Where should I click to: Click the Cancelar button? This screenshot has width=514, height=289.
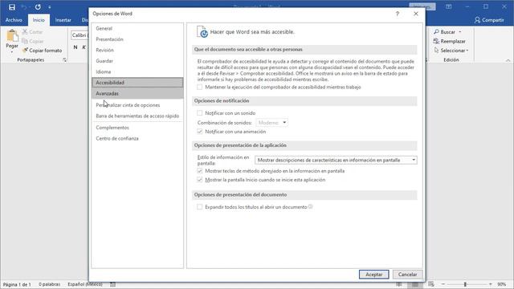point(407,275)
